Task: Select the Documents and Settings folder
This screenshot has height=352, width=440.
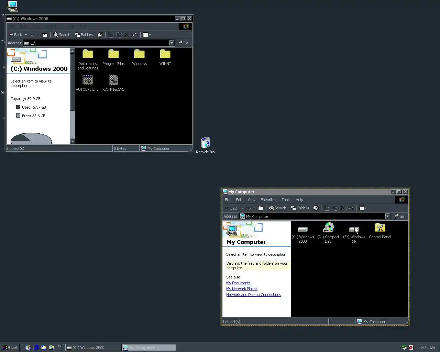Action: [x=88, y=59]
